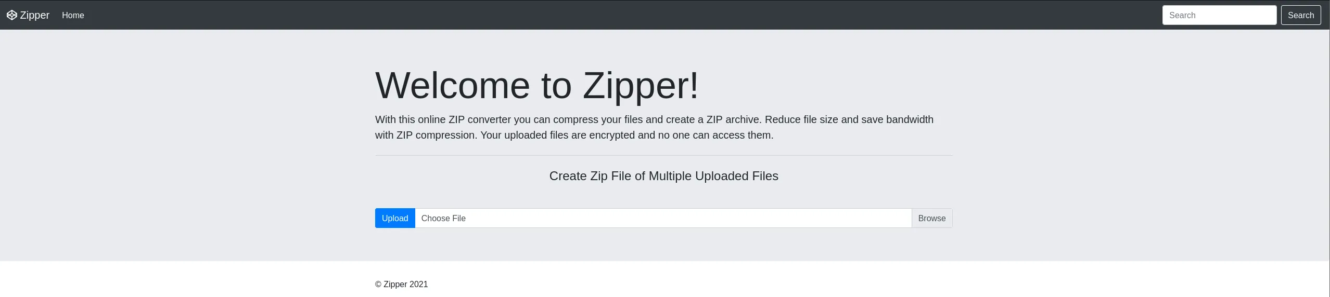The width and height of the screenshot is (1330, 297).
Task: Click the horizontal divider below the description
Action: coord(664,155)
